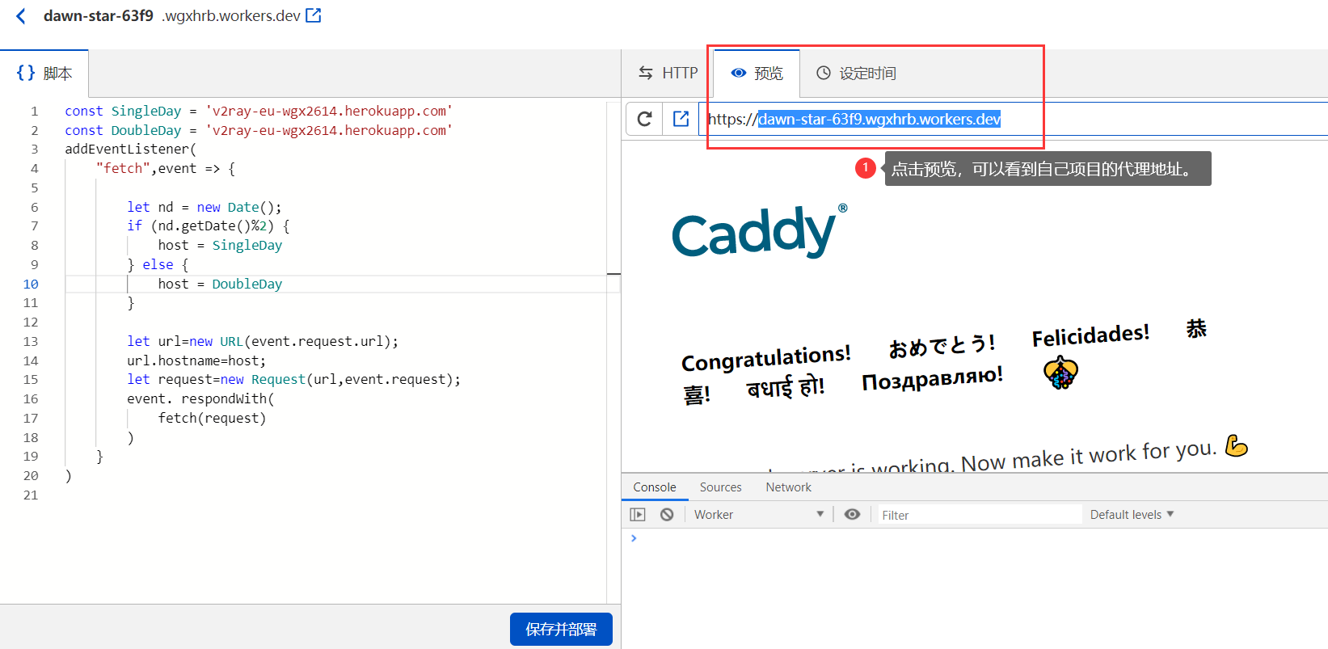Click the 'बधाई हो!' text in preview
1328x649 pixels.
(x=785, y=388)
